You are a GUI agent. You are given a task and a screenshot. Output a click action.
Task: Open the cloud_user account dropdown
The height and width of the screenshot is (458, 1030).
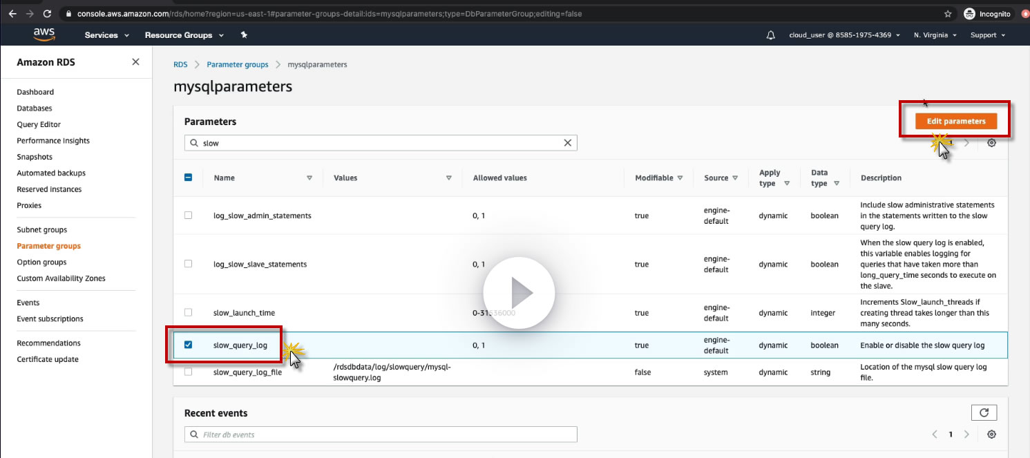pos(844,35)
